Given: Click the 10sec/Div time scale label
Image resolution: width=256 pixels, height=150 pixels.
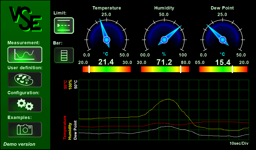Looking at the screenshot, I should (239, 143).
